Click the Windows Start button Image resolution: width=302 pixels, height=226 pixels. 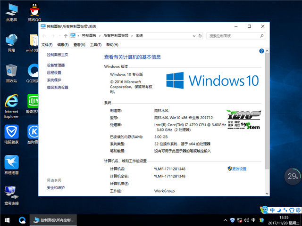pyautogui.click(x=7, y=220)
